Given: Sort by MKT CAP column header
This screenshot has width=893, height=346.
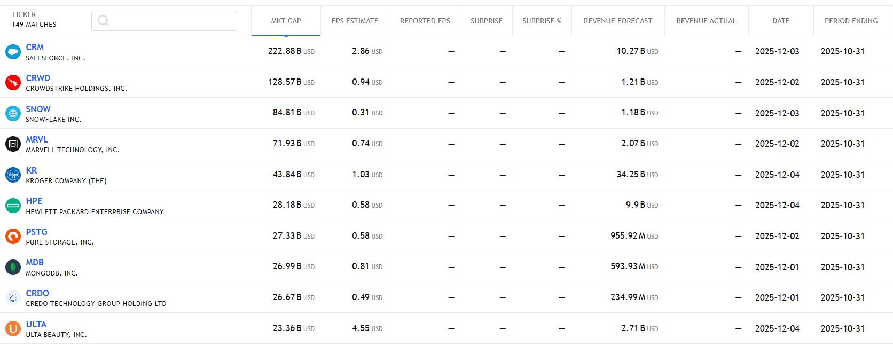Looking at the screenshot, I should pyautogui.click(x=286, y=21).
